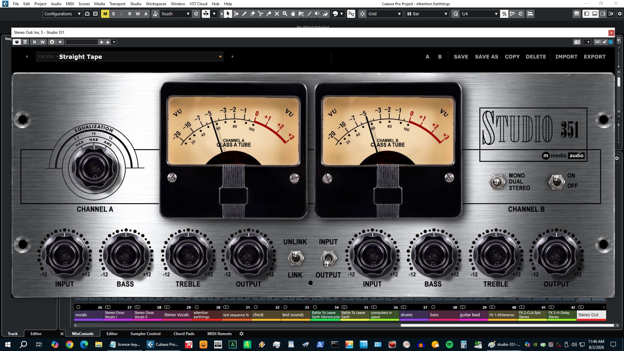Click the Show Right Zone icon
Image resolution: width=624 pixels, height=351 pixels.
click(603, 14)
